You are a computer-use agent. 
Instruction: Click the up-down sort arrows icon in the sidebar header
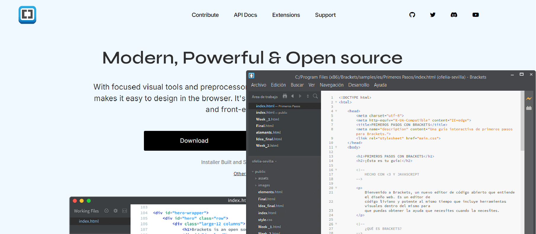308,96
